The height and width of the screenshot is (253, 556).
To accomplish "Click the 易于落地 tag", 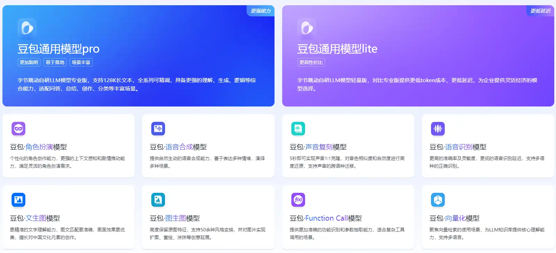I will tap(55, 62).
